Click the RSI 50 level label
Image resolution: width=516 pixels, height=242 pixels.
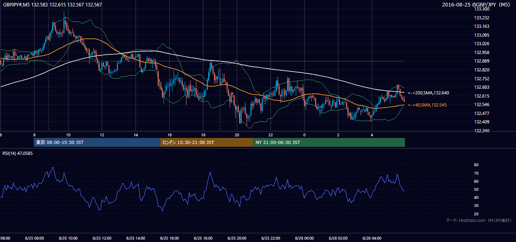click(x=476, y=189)
